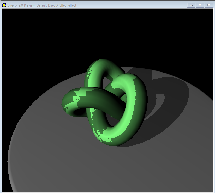Maximize the DirectX 9.0 Preview window
This screenshot has height=193, width=215.
(200, 5)
